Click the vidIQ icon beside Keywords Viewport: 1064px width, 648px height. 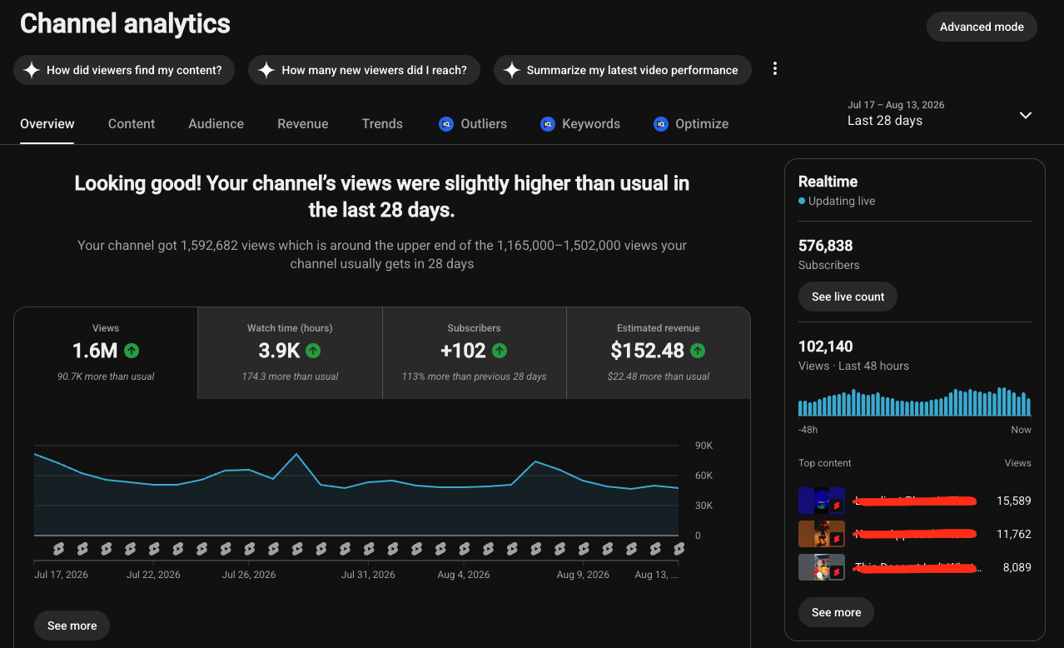pos(547,123)
